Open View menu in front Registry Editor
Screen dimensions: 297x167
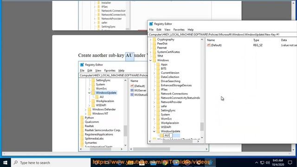coord(167,30)
